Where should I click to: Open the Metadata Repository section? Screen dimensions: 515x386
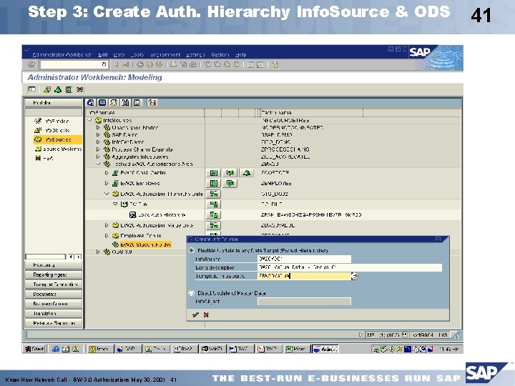click(53, 323)
